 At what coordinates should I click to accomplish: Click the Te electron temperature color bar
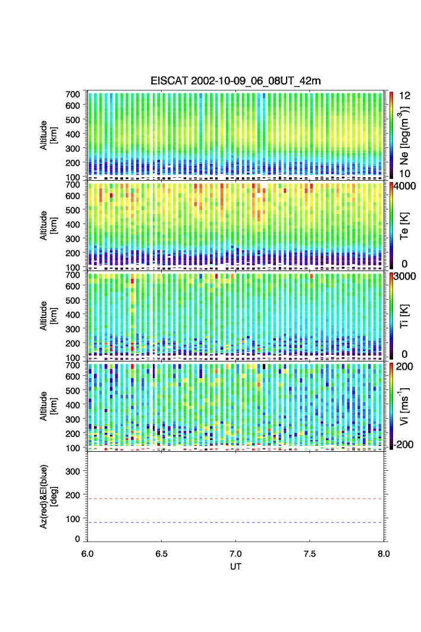(391, 225)
